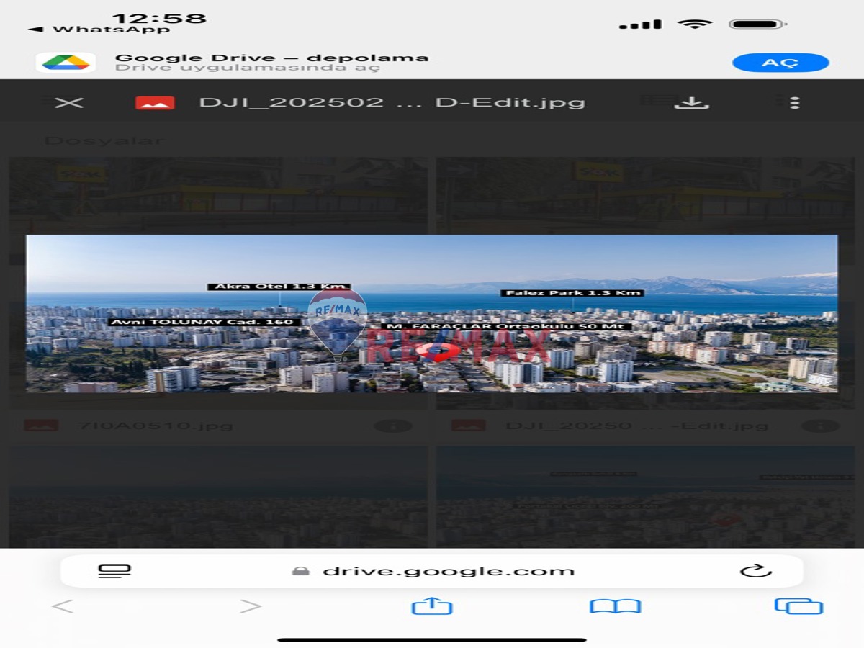Close the image preview with the X
This screenshot has width=864, height=648.
(x=69, y=102)
